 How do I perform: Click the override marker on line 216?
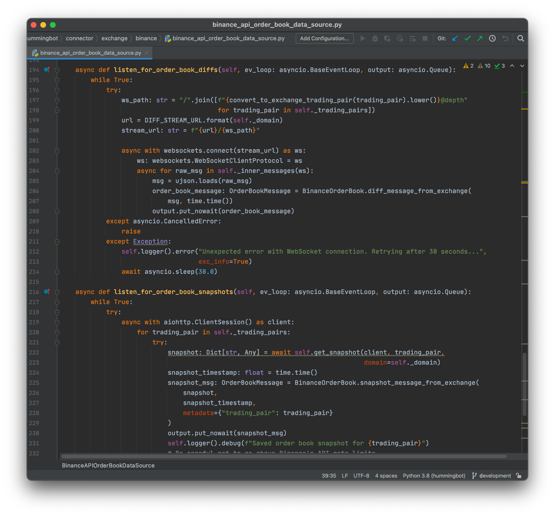(x=47, y=292)
